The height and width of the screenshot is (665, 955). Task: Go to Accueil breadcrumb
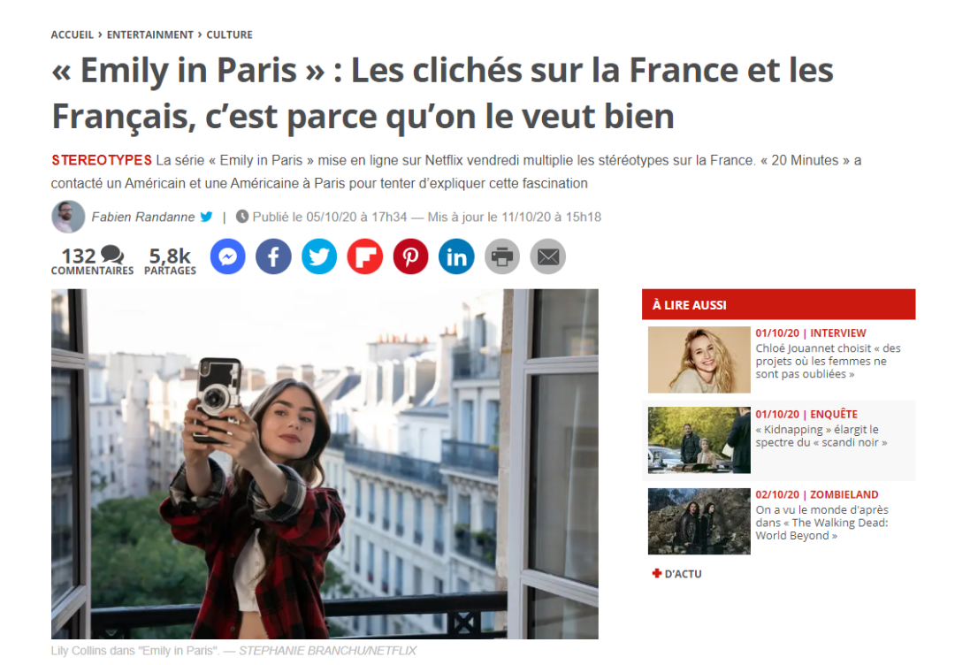pos(72,34)
